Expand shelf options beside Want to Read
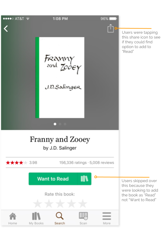This screenshot has width=165, height=232. 84,179
